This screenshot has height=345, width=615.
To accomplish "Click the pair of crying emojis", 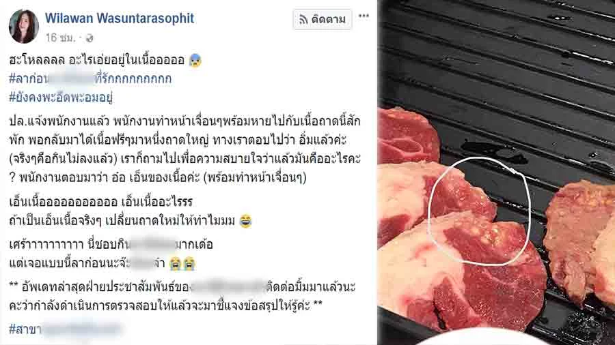I will (x=182, y=264).
